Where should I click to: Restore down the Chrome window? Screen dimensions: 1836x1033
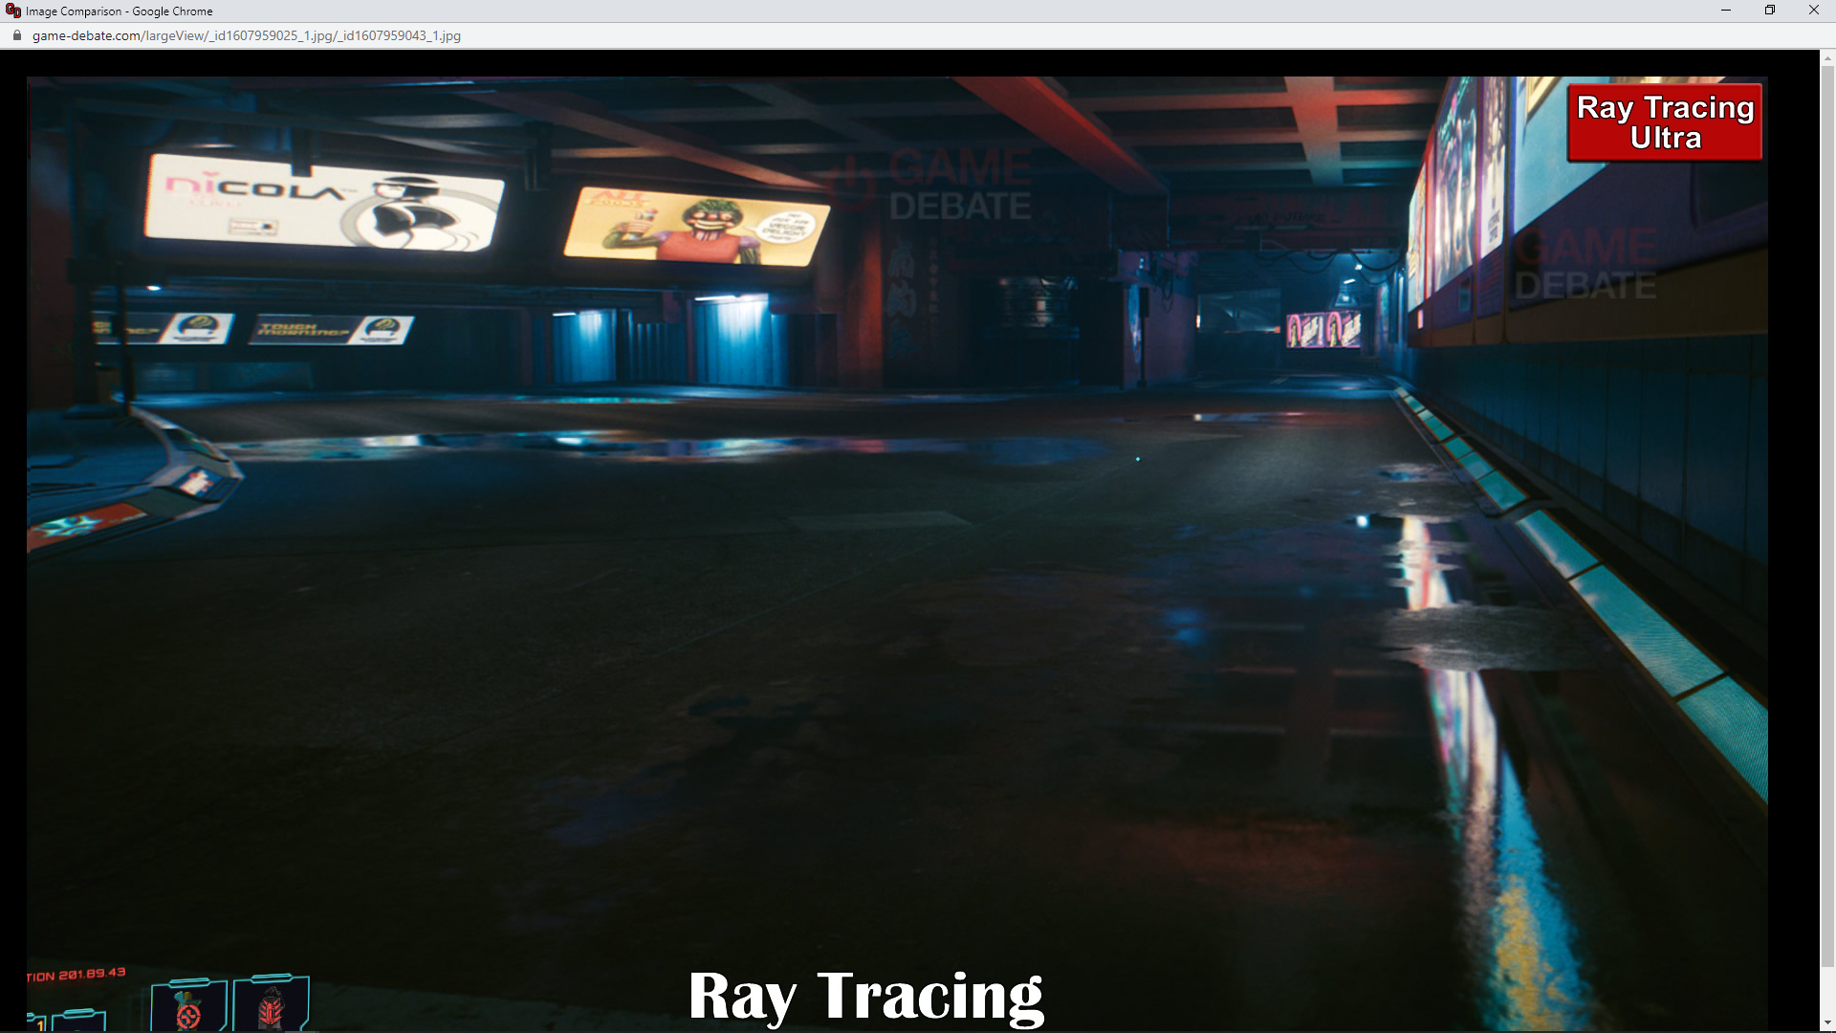click(x=1769, y=11)
